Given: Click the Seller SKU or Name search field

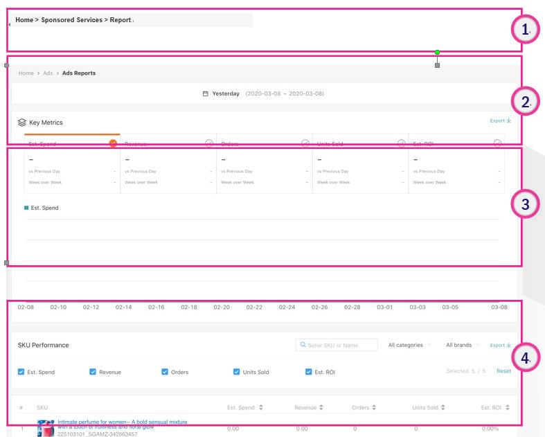Looking at the screenshot, I should click(x=341, y=345).
